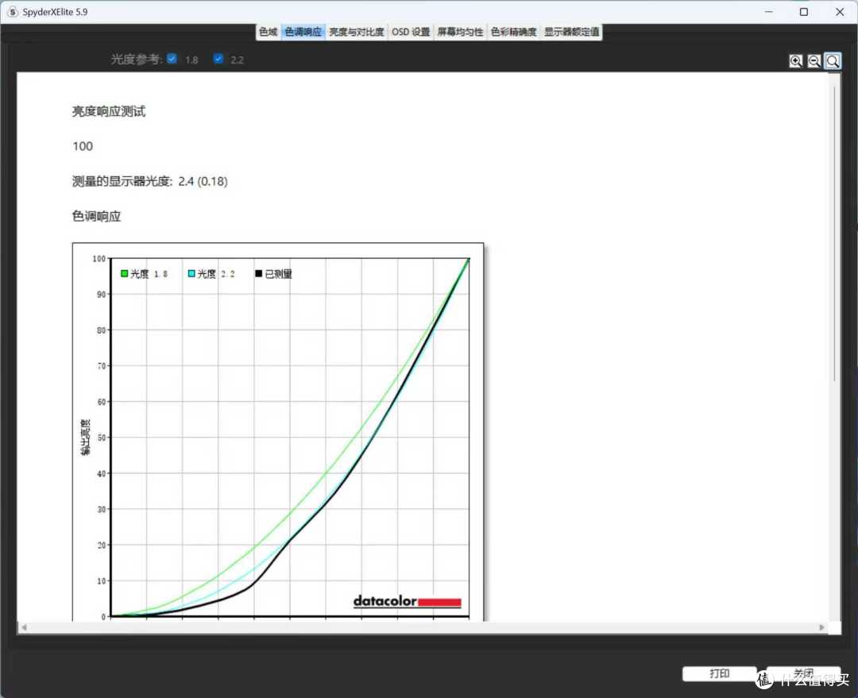
Task: Click the datacolor logo in the chart
Action: click(x=407, y=601)
